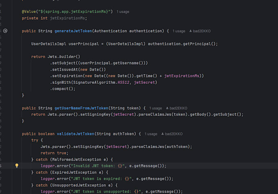Click the generateJwtToken method name
The image size is (278, 194).
coord(73,31)
